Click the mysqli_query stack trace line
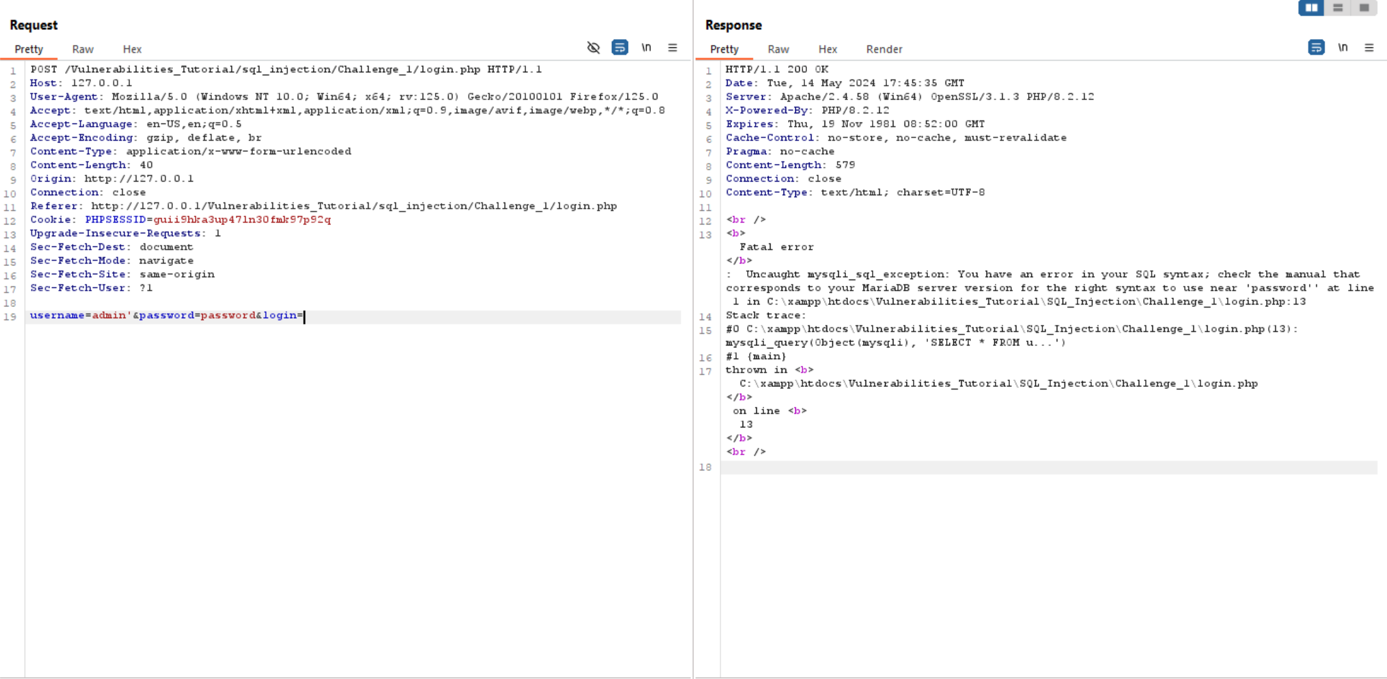 click(x=896, y=343)
